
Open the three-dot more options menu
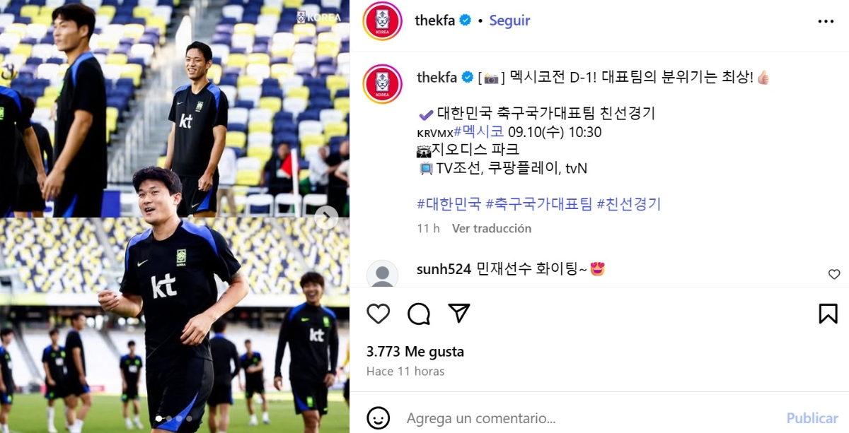coord(826,21)
